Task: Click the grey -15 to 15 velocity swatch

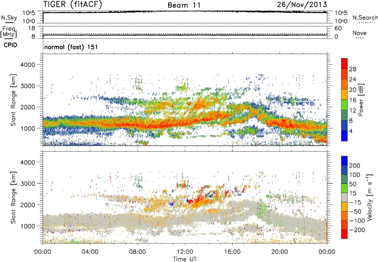Action: point(344,197)
